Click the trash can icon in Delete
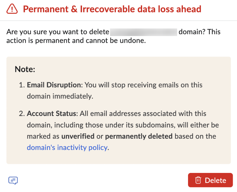The image size is (237, 192). 198,180
